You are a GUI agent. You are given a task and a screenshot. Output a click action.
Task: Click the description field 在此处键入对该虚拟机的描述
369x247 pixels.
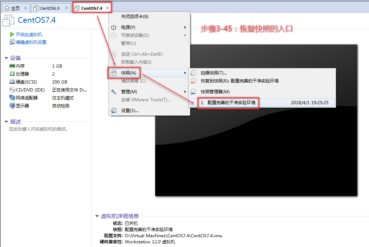[38, 129]
